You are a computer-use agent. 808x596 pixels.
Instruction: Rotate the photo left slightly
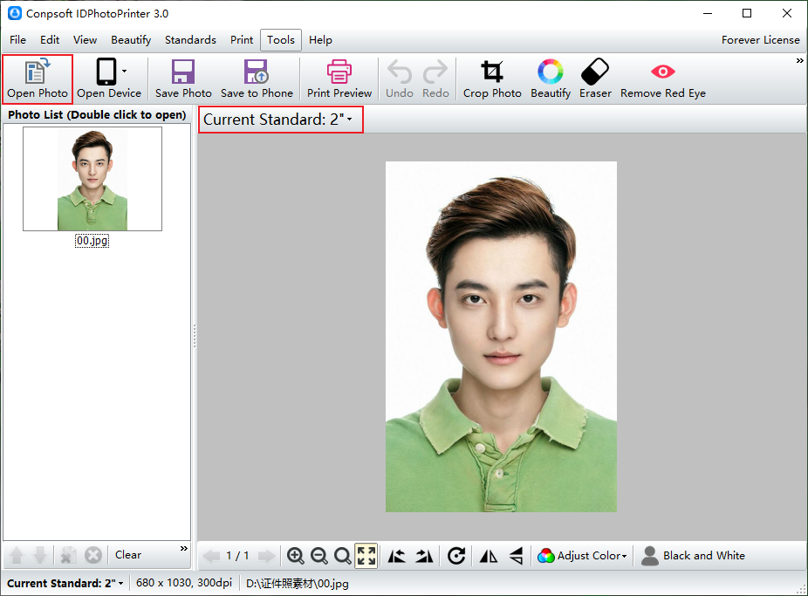click(x=397, y=556)
